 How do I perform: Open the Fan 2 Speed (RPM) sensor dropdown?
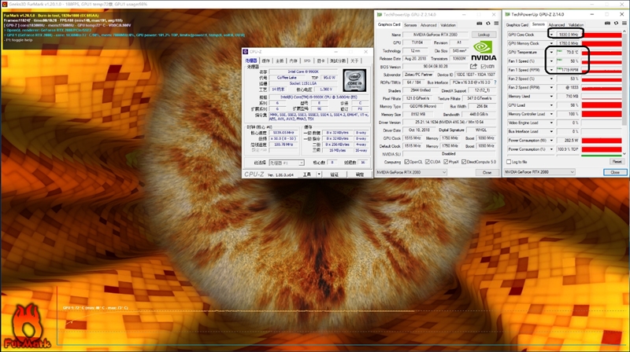(x=551, y=87)
